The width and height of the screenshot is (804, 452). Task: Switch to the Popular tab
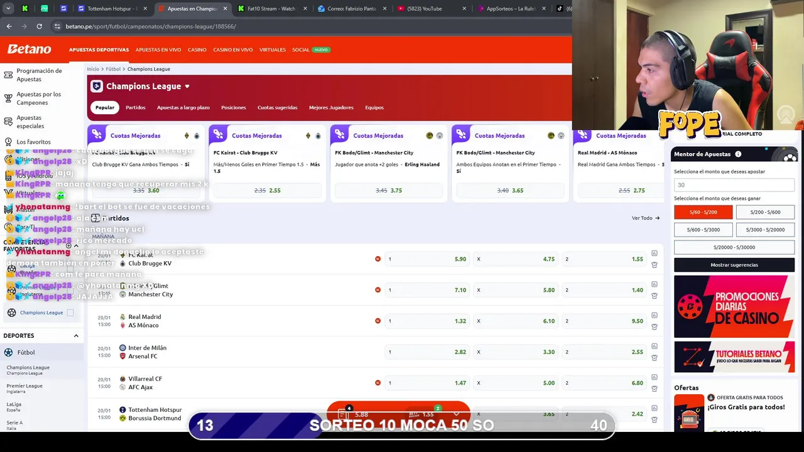[105, 107]
